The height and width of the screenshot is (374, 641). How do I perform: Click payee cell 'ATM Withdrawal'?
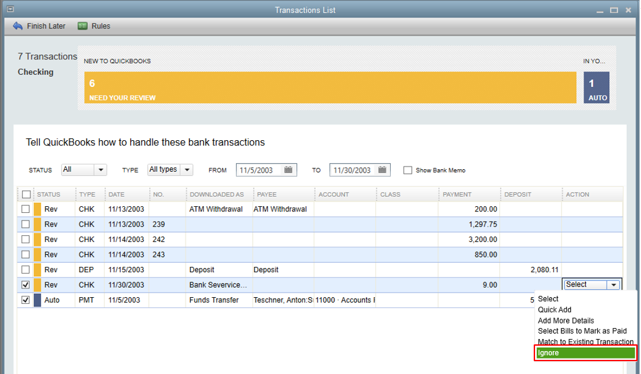pos(280,209)
